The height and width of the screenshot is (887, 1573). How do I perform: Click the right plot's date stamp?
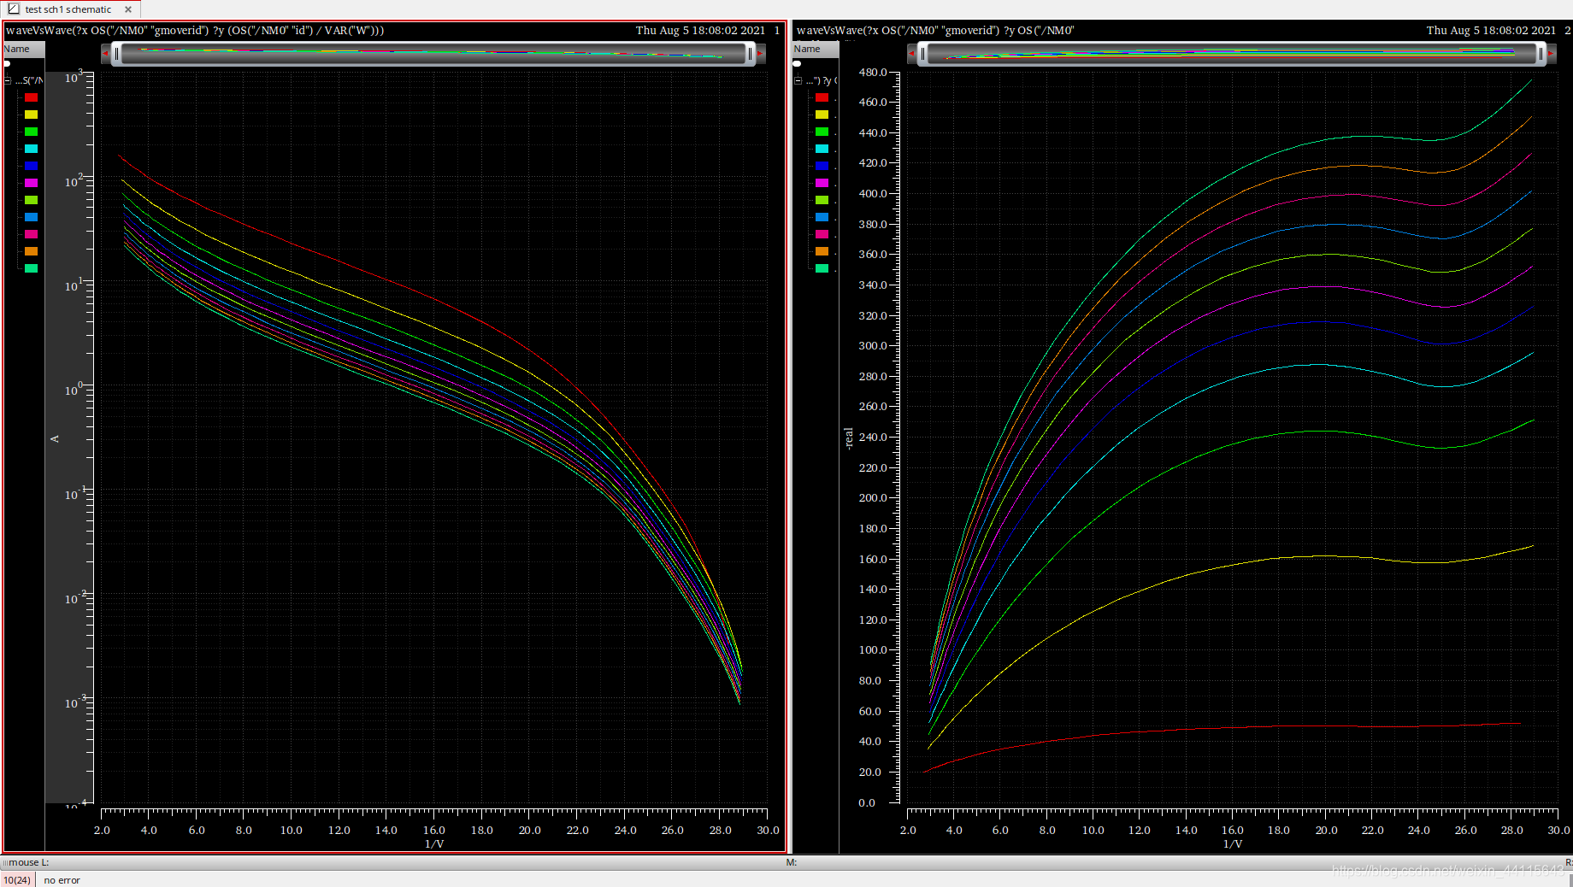[1491, 31]
